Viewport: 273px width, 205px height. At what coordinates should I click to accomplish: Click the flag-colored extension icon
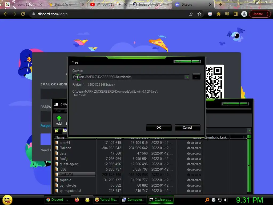(x=210, y=14)
